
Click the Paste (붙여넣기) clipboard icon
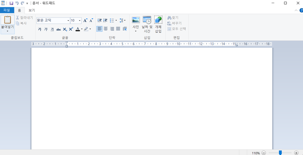(8, 20)
